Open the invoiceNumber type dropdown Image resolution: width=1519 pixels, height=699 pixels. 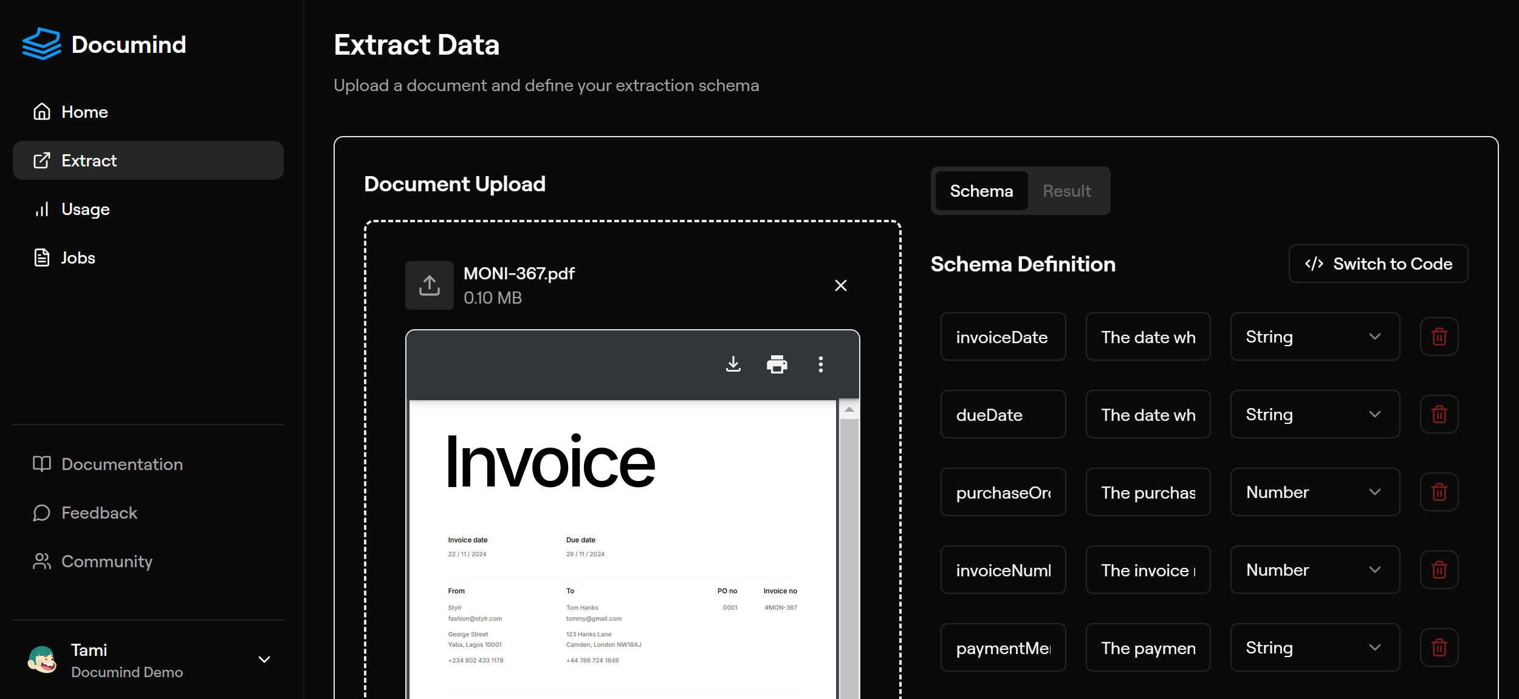[x=1315, y=570]
